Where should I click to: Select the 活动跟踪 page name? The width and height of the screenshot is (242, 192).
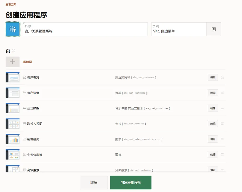(x=33, y=108)
